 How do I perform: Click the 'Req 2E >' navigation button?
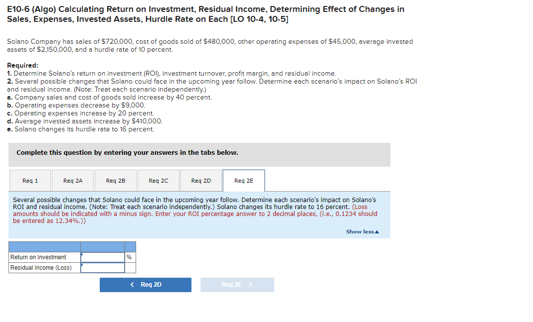(x=237, y=284)
